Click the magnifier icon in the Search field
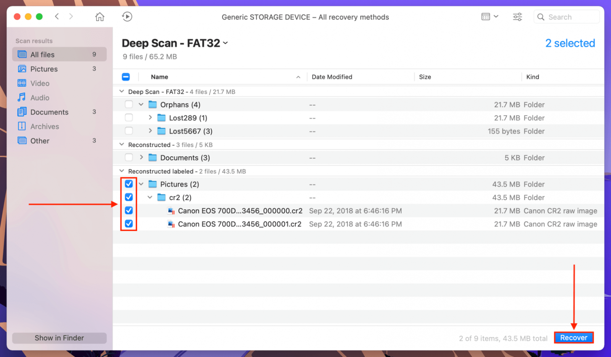Viewport: 611px width, 357px height. point(541,17)
